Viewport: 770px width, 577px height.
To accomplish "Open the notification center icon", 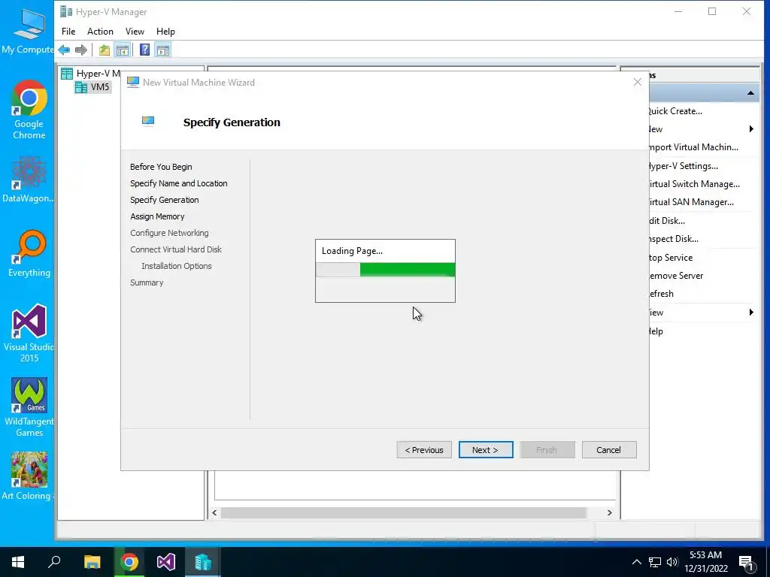I will (x=746, y=563).
